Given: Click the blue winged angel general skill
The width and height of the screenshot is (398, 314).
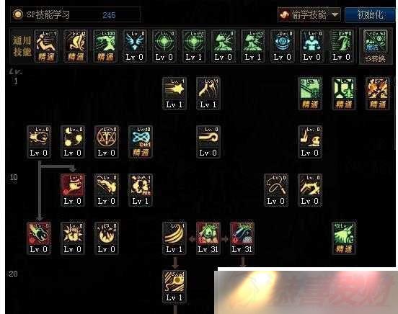Looking at the screenshot, I should (x=135, y=46).
